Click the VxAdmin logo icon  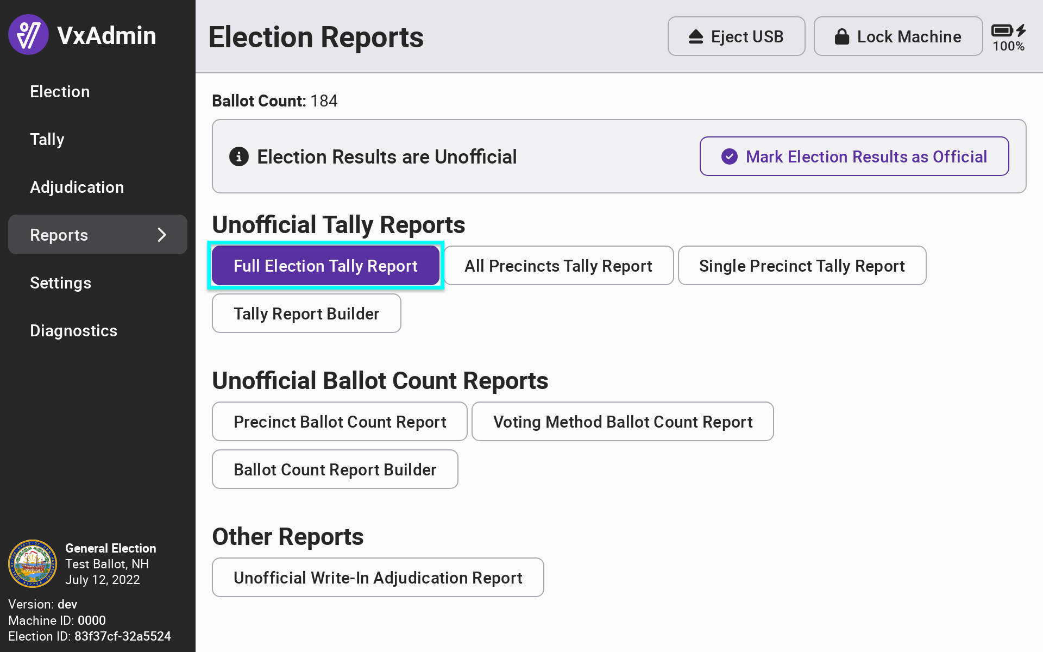tap(28, 35)
